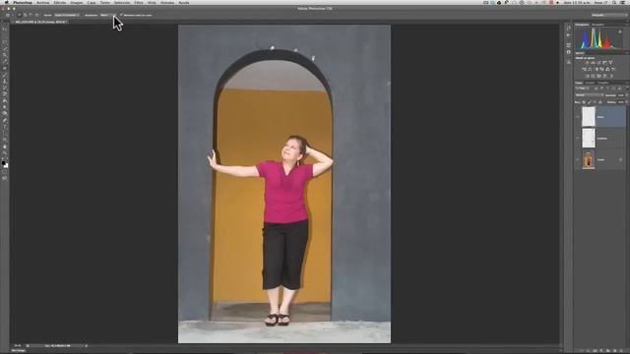Viewport: 630px width, 354px height.
Task: Select the Hand tool
Action: pos(5,147)
